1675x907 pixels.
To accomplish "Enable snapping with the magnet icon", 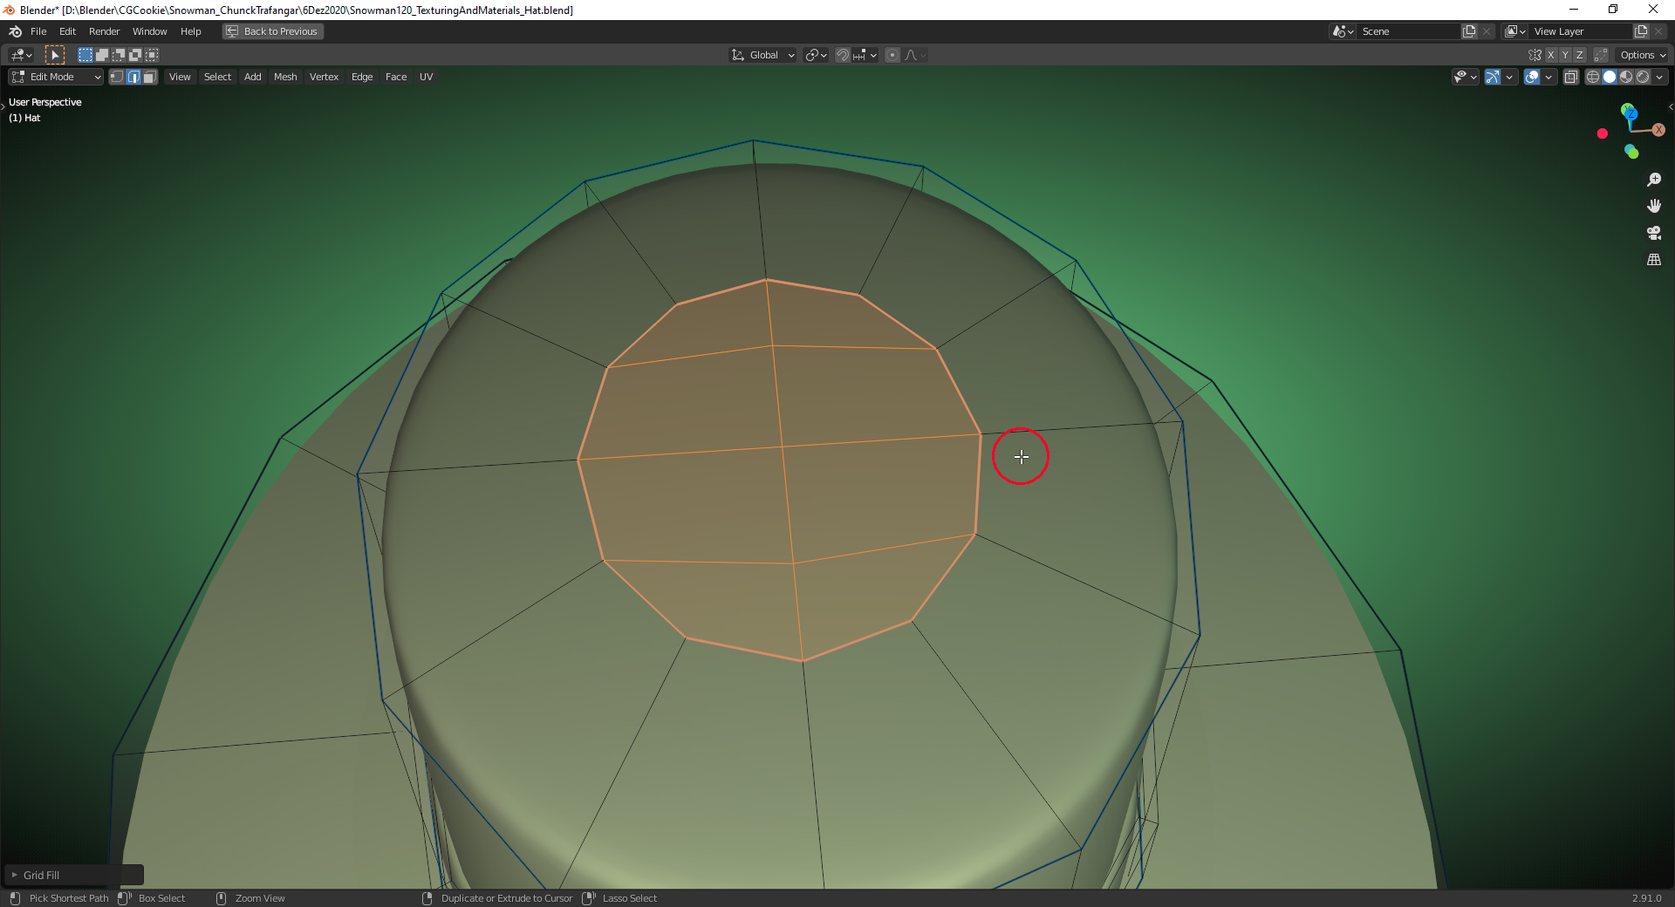I will click(x=842, y=54).
